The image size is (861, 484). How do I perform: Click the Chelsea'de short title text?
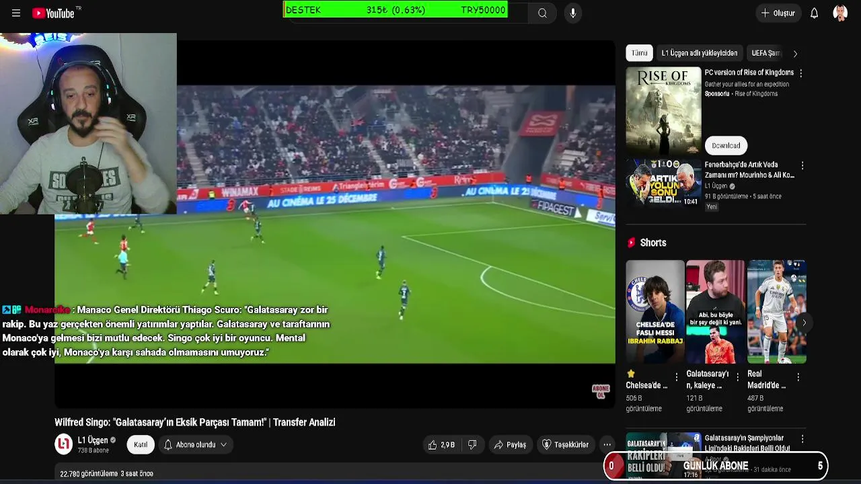[646, 380]
